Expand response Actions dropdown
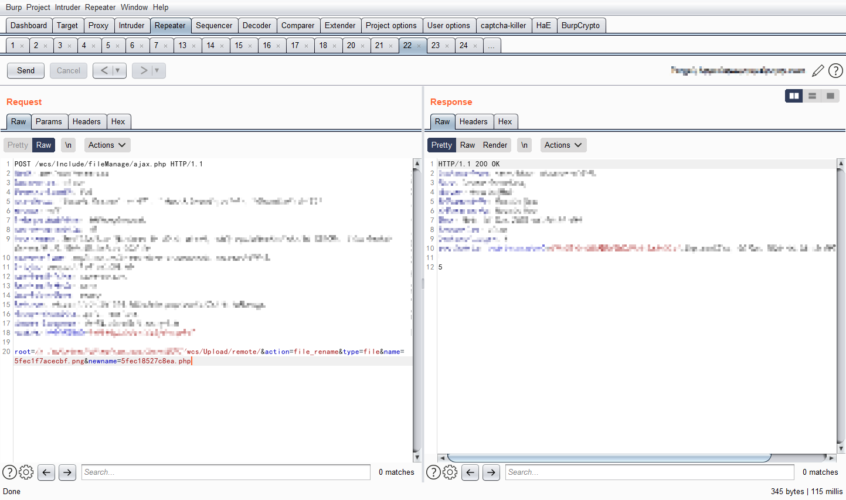 tap(563, 145)
